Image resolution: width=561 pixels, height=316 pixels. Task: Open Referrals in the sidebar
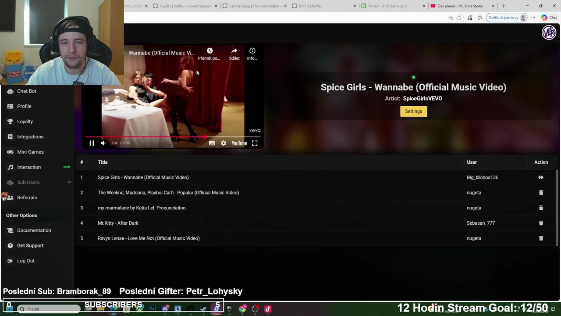(x=27, y=197)
